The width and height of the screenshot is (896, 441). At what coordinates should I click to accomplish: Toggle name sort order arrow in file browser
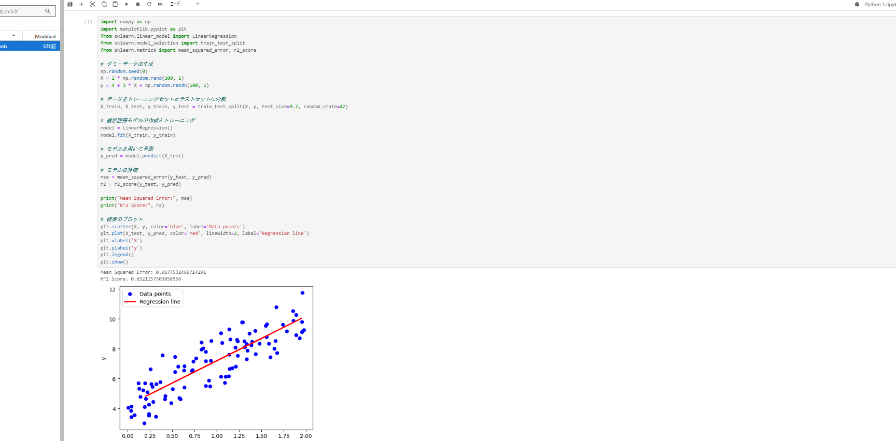coord(13,36)
